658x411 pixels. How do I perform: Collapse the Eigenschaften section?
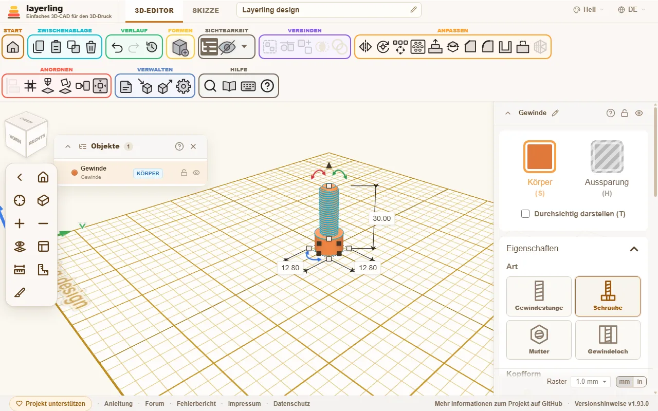coord(634,249)
